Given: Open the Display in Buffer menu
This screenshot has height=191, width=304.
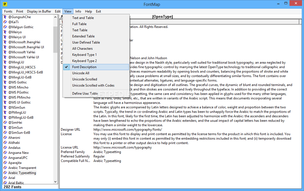Looking at the screenshot, I should tap(39, 11).
